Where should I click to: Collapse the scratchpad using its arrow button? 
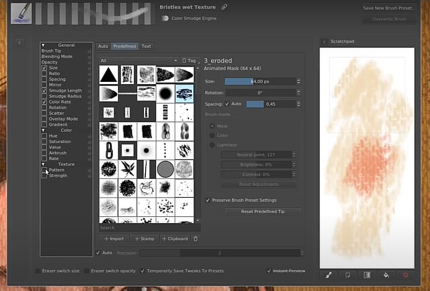click(x=324, y=42)
